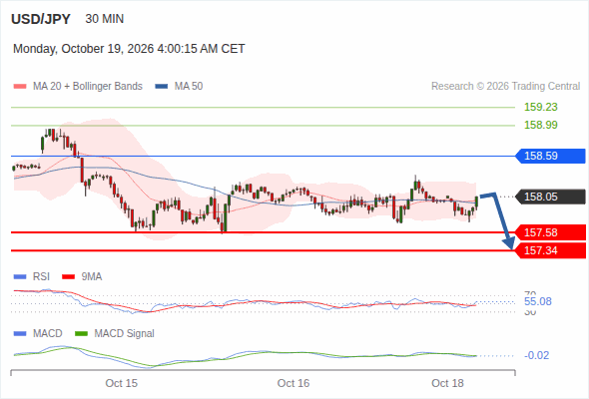Click the RSI legend color marker
Viewport: 589px width, 399px height.
(x=20, y=277)
